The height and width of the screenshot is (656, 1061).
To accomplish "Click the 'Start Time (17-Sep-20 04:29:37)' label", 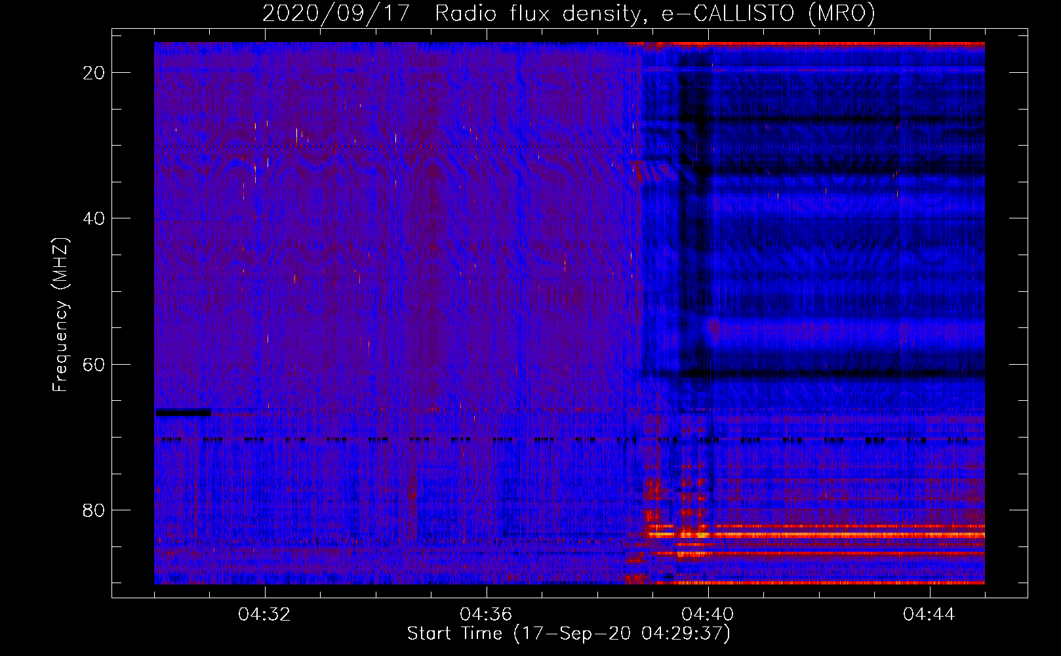I will pos(569,634).
